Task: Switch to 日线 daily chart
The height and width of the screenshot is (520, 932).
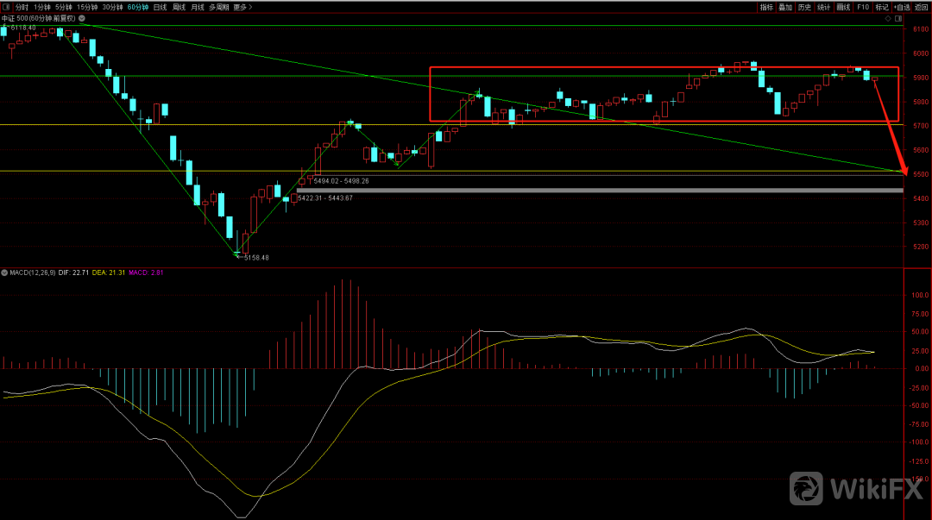Action: point(161,7)
